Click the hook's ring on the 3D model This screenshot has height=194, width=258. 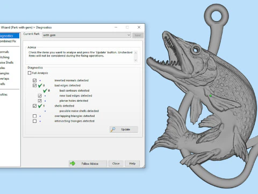tap(217, 16)
